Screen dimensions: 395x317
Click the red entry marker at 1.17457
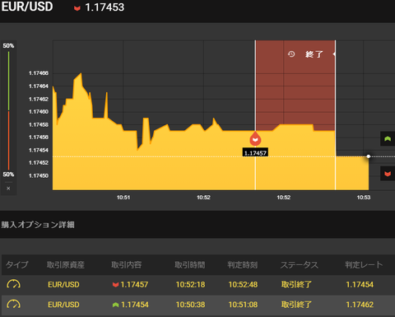point(255,138)
